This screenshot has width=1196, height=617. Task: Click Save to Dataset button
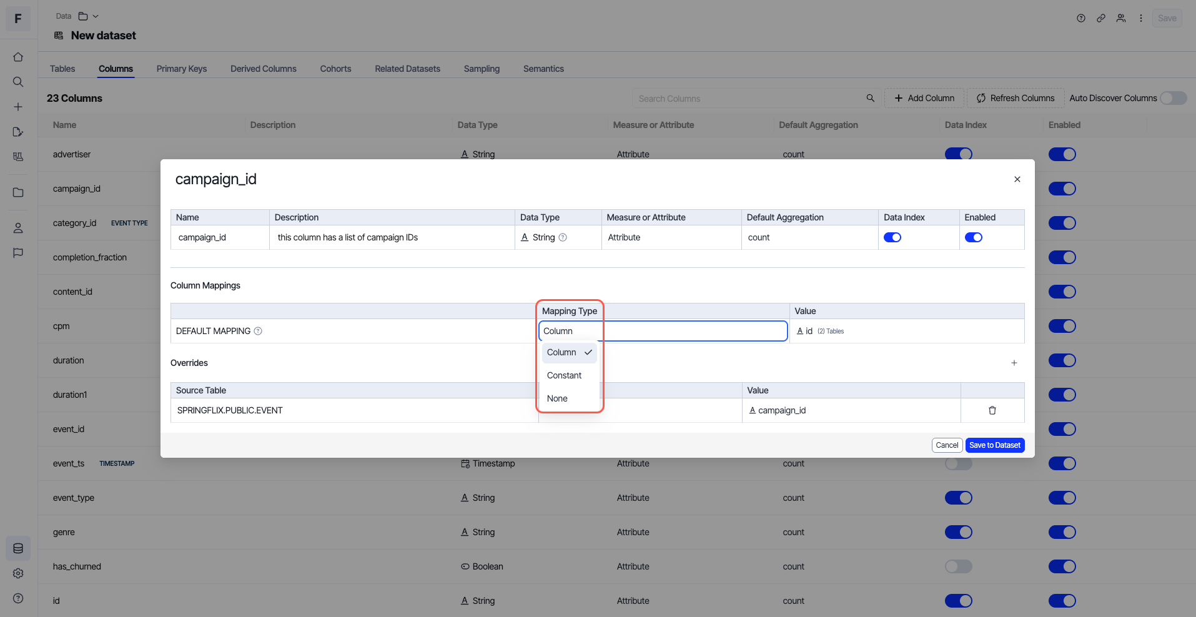coord(994,445)
